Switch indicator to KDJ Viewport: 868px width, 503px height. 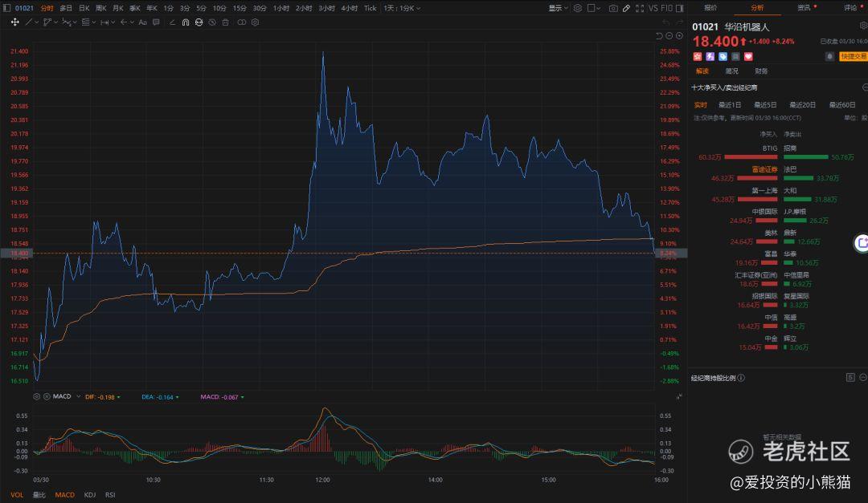click(x=90, y=495)
